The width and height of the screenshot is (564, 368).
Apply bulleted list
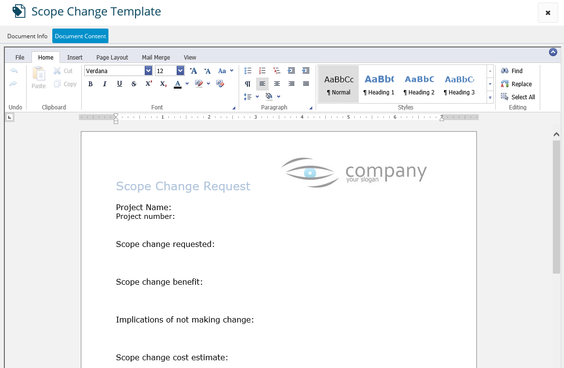(x=248, y=71)
